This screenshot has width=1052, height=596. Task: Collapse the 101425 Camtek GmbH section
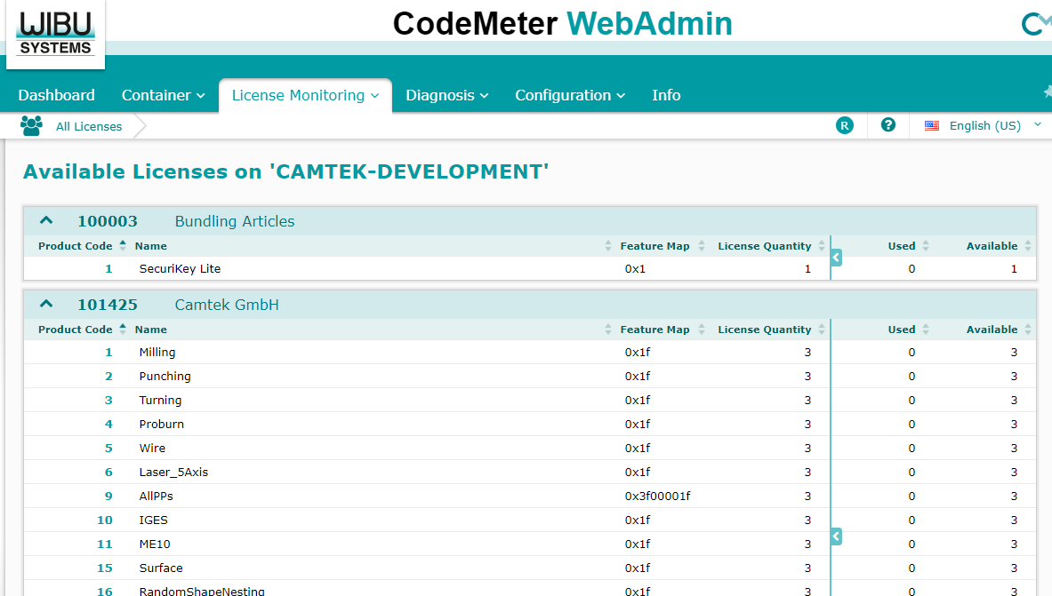pos(45,303)
